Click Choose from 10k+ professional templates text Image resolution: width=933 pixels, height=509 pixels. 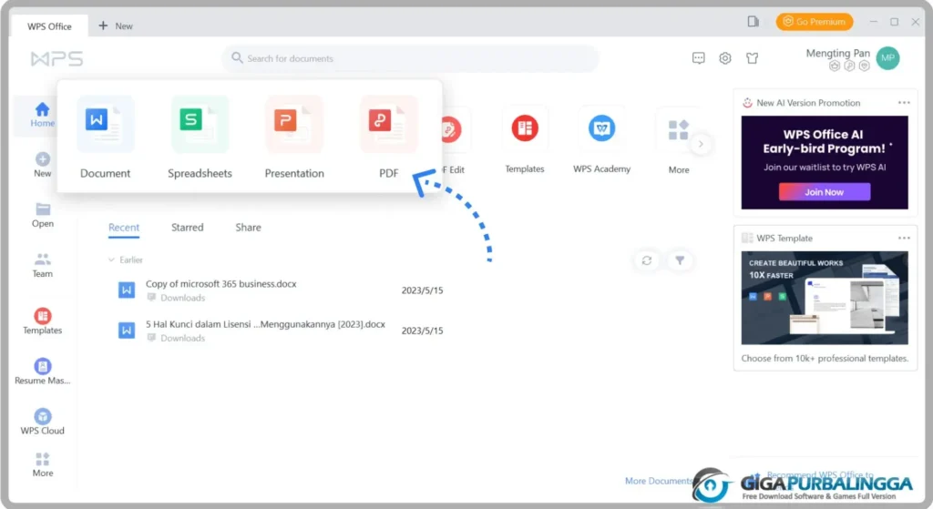[x=825, y=359]
